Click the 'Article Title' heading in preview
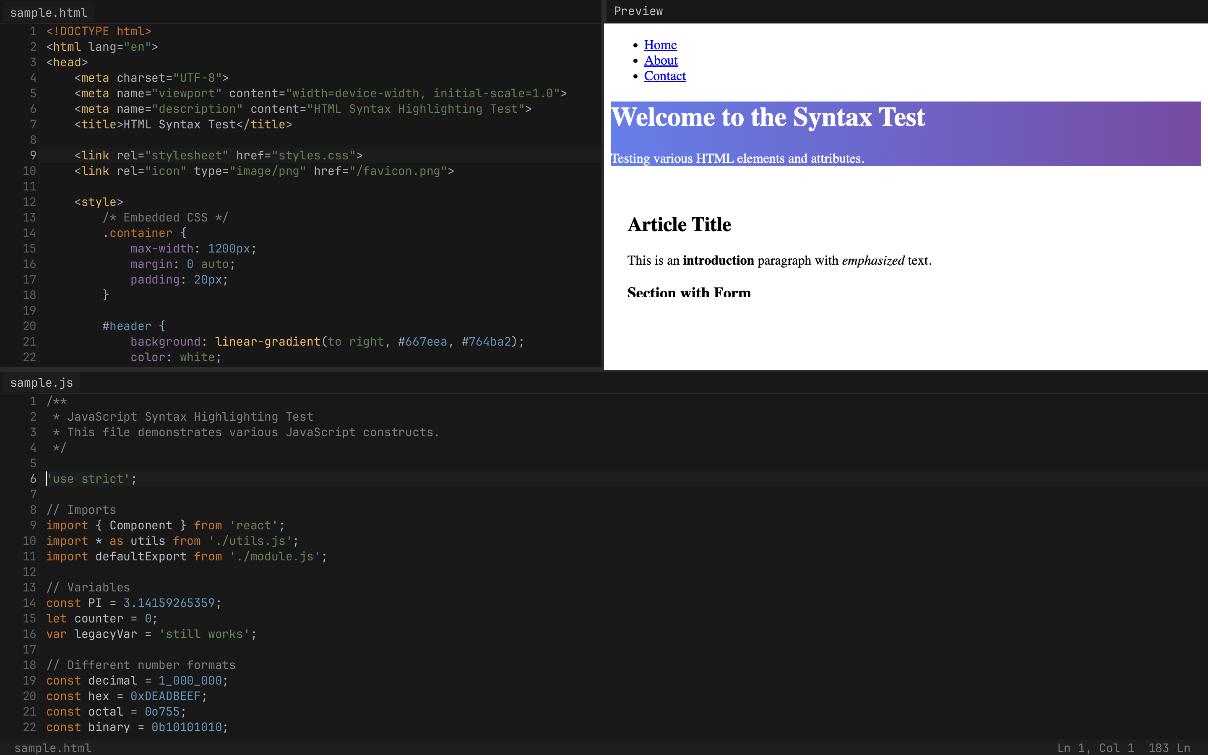The width and height of the screenshot is (1208, 755). click(x=679, y=225)
